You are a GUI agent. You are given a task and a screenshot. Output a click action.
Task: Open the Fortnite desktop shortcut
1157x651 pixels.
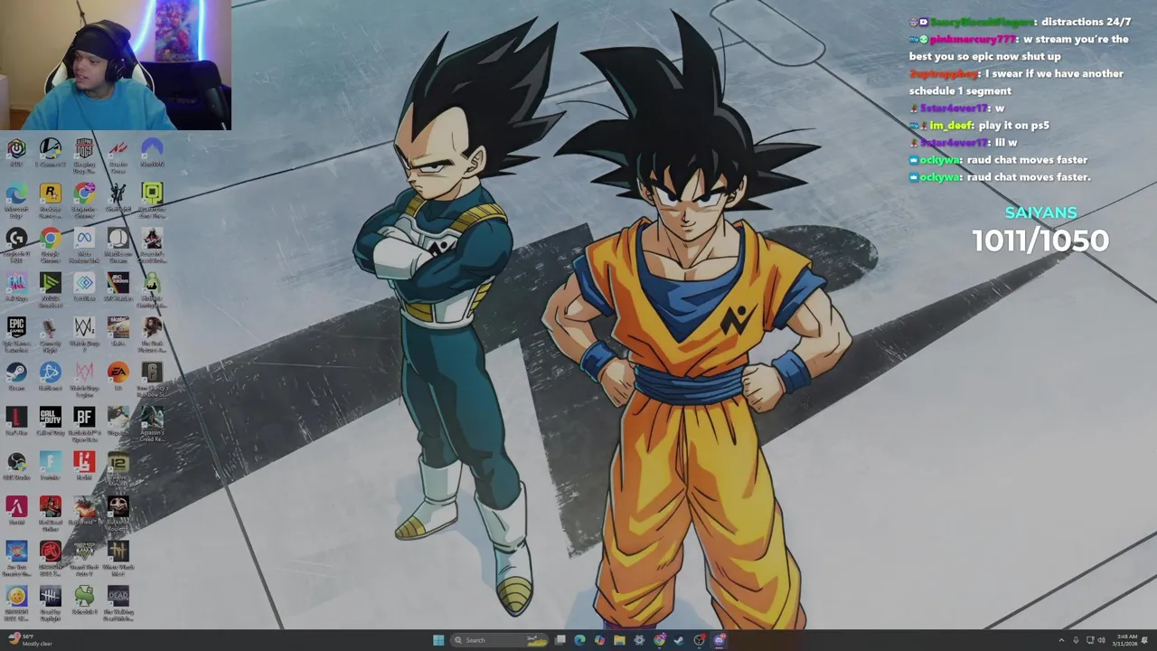point(50,466)
